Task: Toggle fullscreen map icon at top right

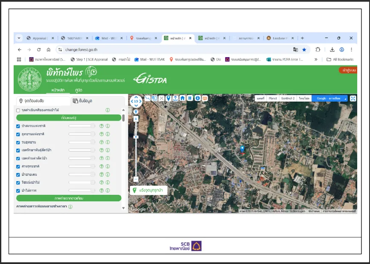Action: [x=353, y=98]
